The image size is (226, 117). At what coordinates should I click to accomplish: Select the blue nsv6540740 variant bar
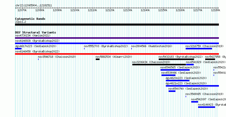(x=172, y=91)
